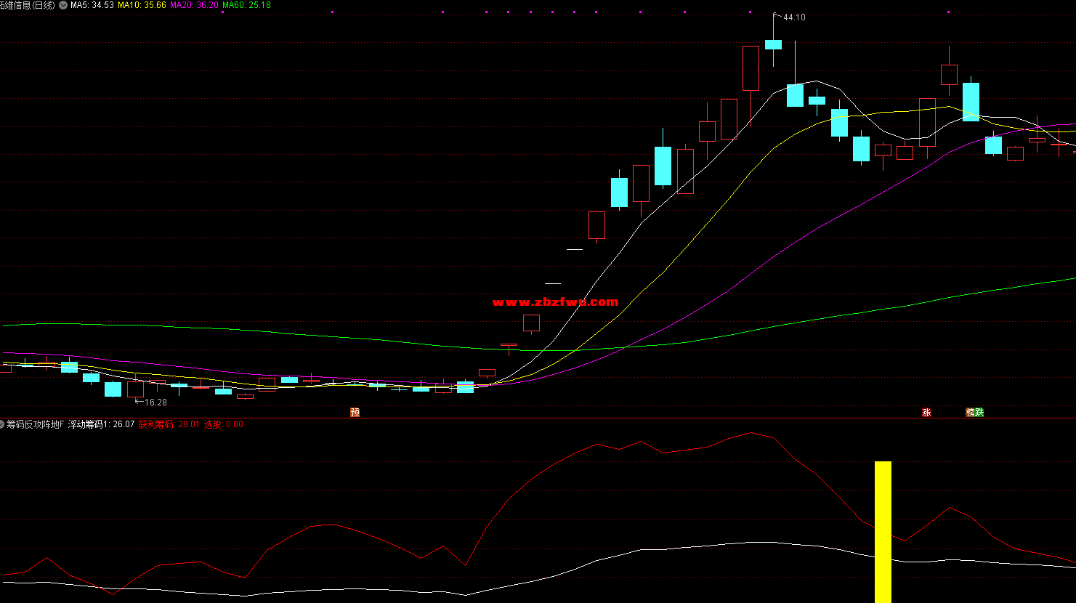The width and height of the screenshot is (1076, 603).
Task: Select the yellow MA10: 35.66 label
Action: point(142,5)
